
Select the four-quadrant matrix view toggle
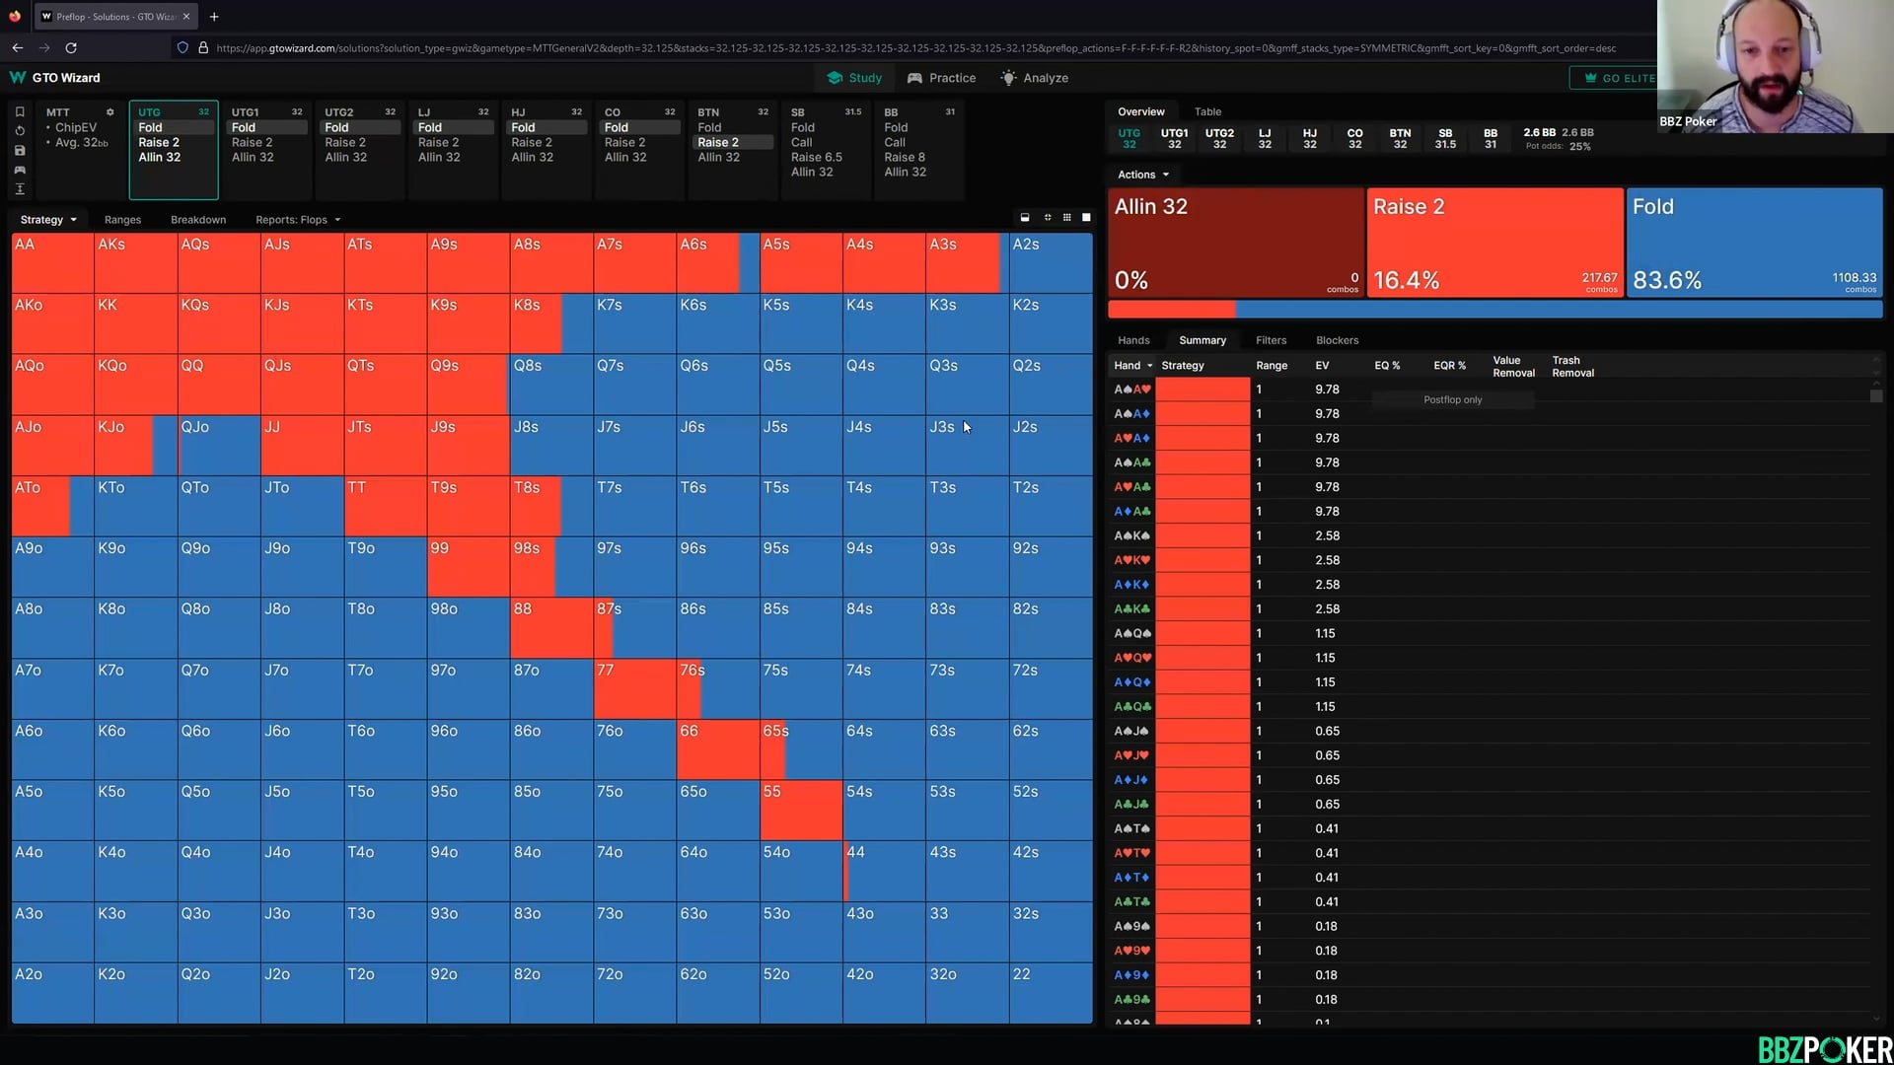pyautogui.click(x=1048, y=218)
